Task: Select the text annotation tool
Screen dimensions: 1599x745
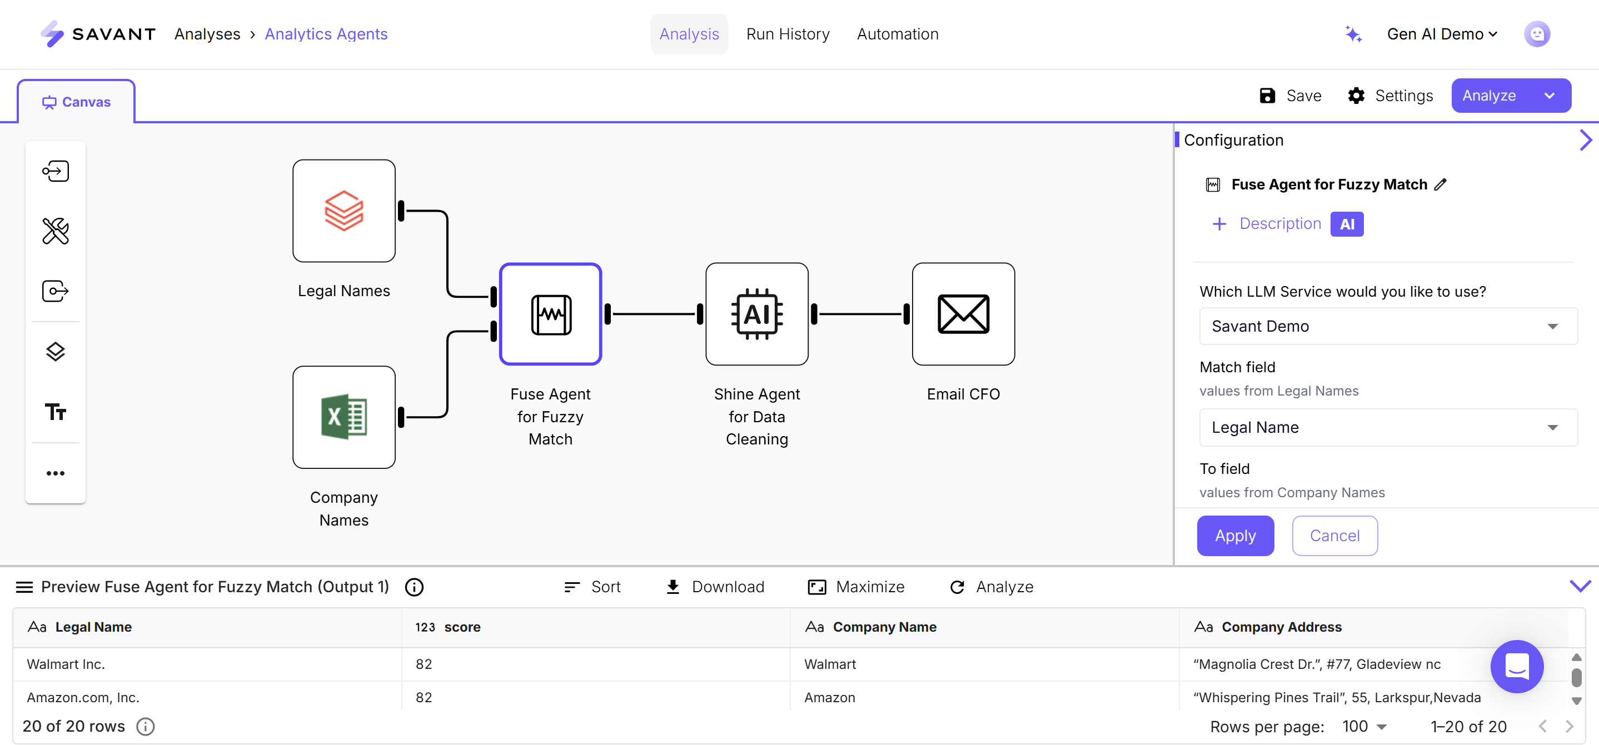Action: 55,412
